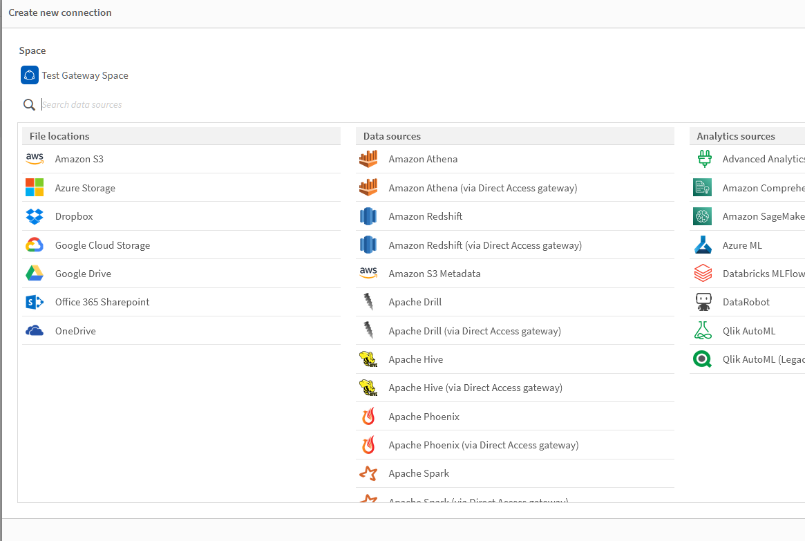Screen dimensions: 805x541
Task: Click the OneDrive cloud icon
Action: (x=35, y=331)
